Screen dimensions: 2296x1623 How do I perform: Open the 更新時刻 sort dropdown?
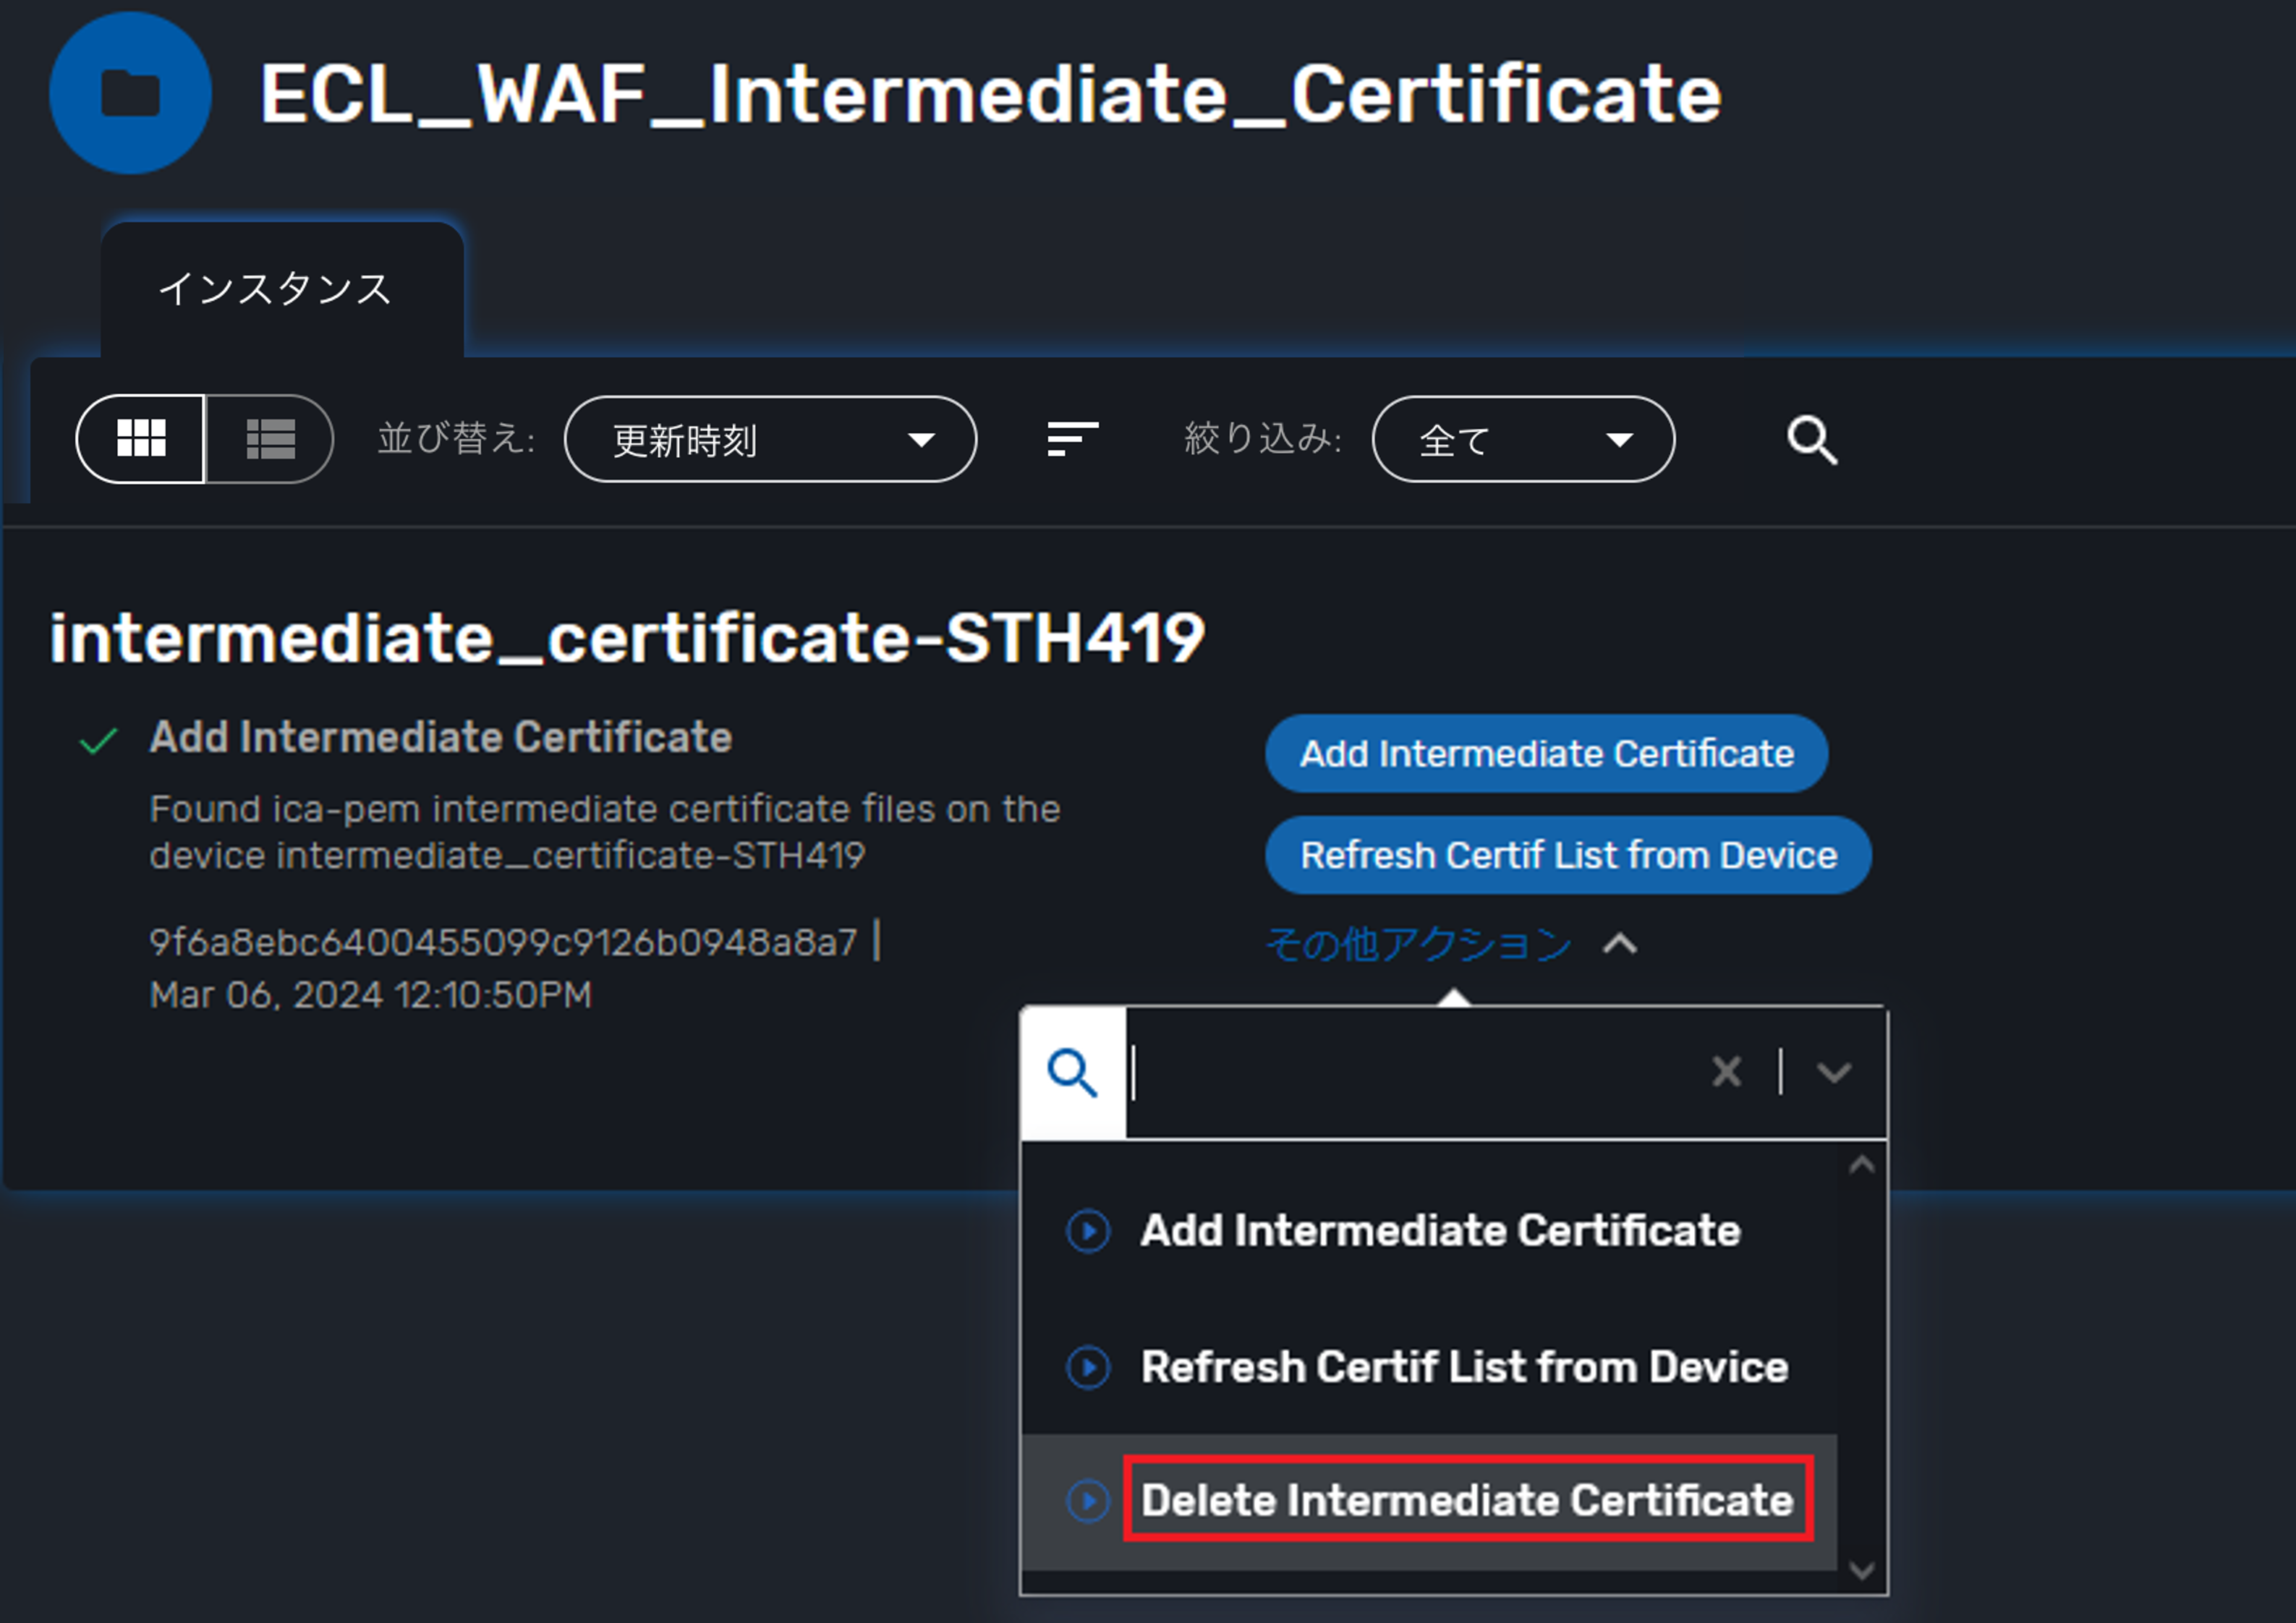coord(771,439)
